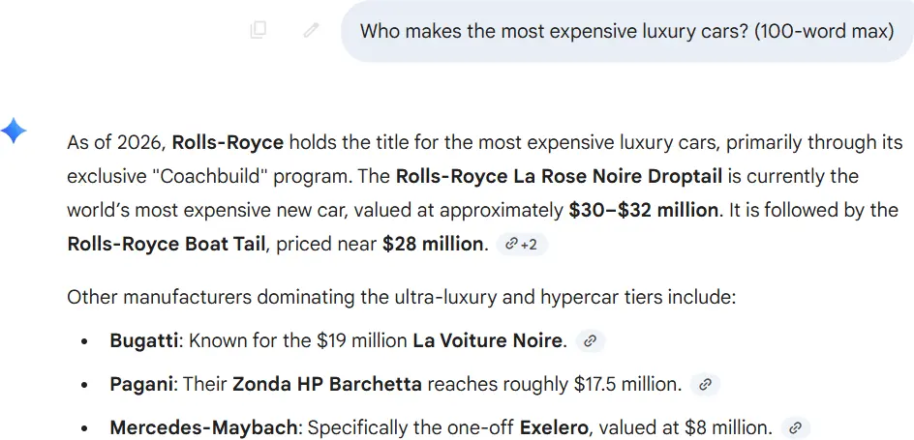Click the quoted "Coachbuild" word

[189, 177]
